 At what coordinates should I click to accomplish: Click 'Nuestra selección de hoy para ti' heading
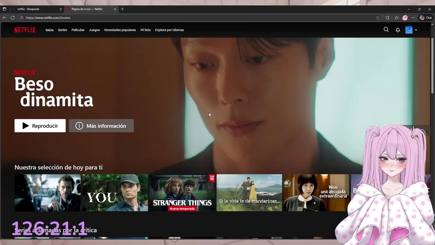[58, 167]
